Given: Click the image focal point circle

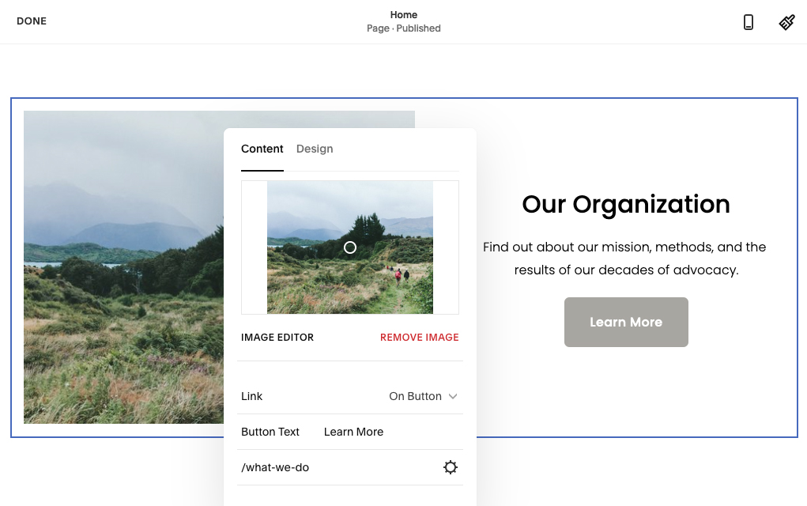Looking at the screenshot, I should click(x=350, y=247).
